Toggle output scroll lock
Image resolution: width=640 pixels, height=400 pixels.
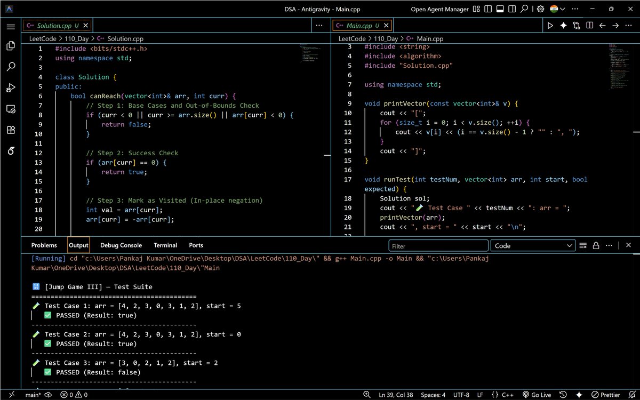596,245
